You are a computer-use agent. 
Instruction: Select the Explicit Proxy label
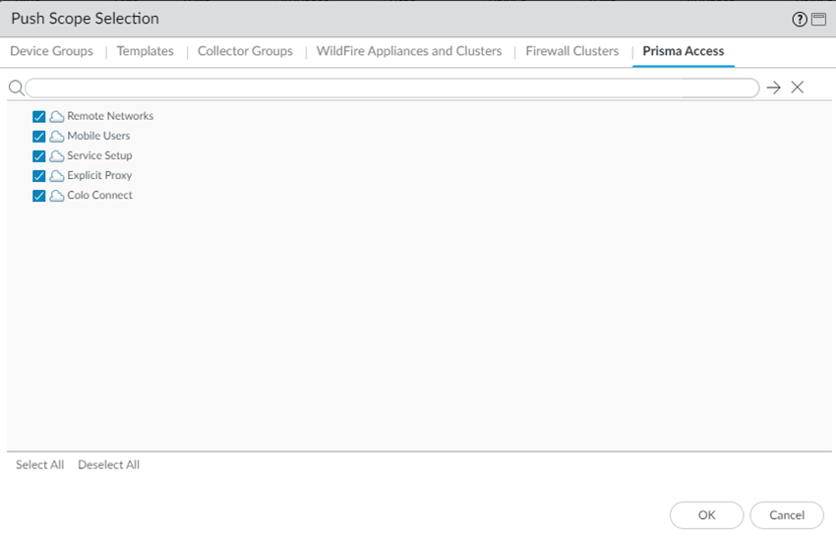point(99,175)
